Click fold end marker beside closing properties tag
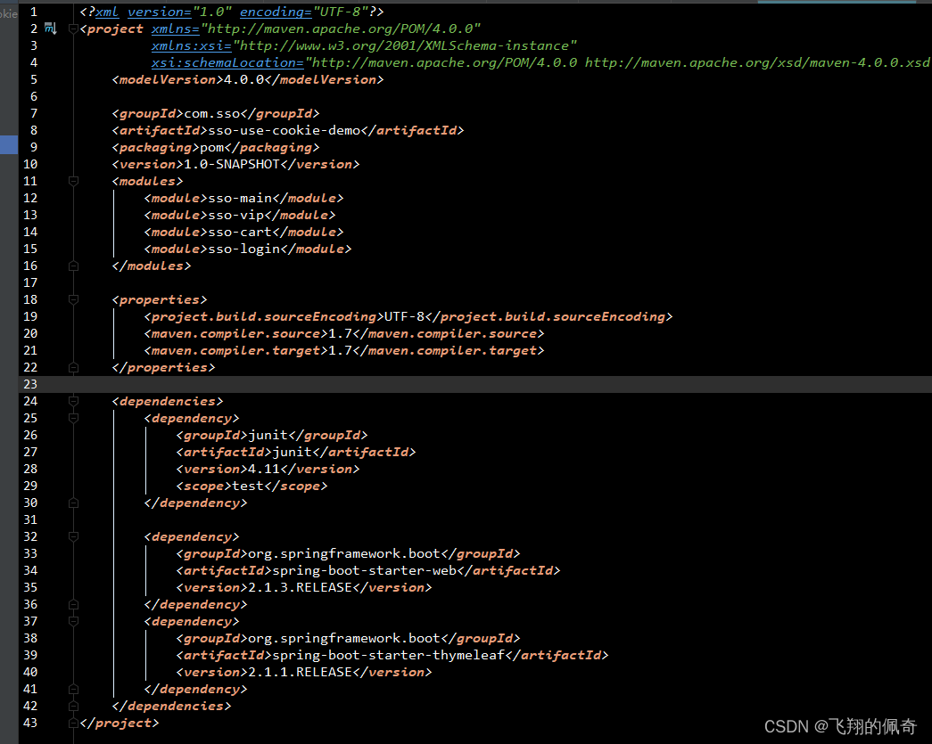This screenshot has height=744, width=932. [74, 368]
